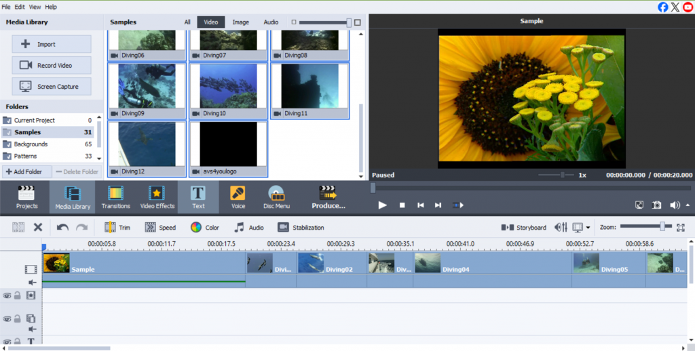Switch to the Audio tab
Image resolution: width=695 pixels, height=351 pixels.
271,22
